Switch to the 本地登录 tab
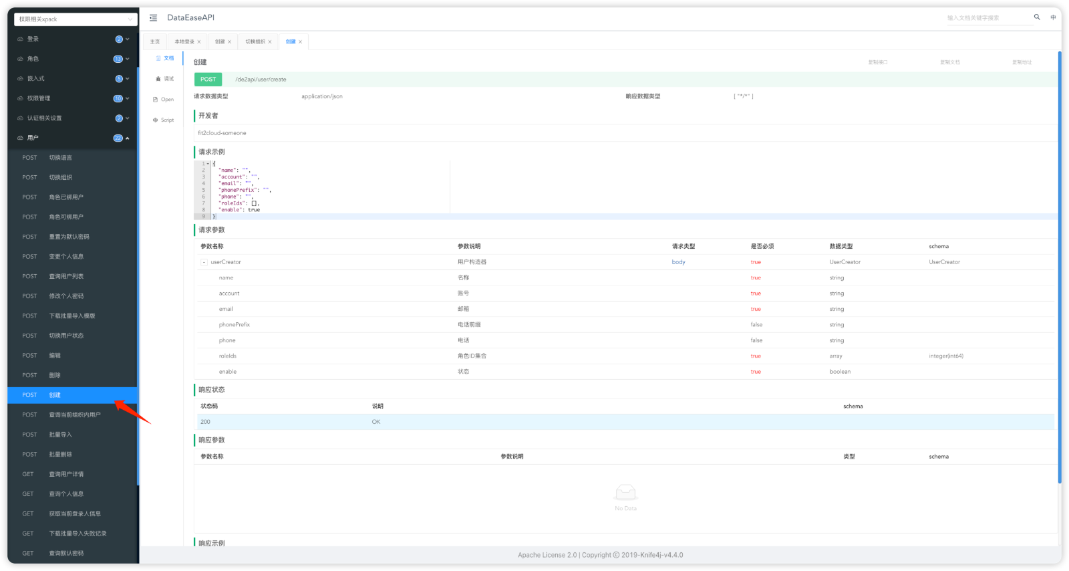Viewport: 1069px width, 571px height. [x=184, y=41]
